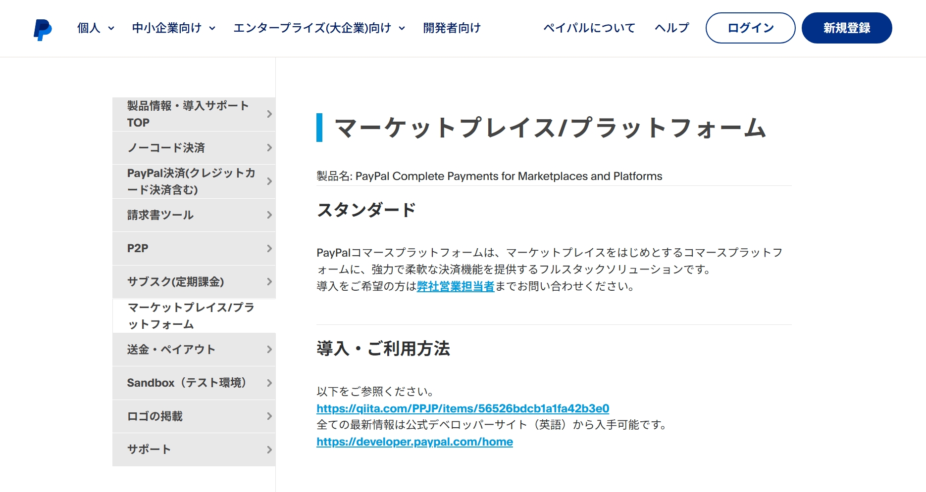
Task: Follow the 弊社営業担当者 link
Action: [456, 286]
